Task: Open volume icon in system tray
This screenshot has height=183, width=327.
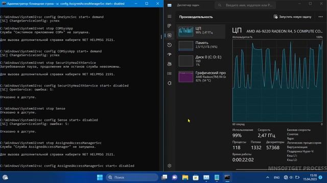Action: pyautogui.click(x=291, y=177)
